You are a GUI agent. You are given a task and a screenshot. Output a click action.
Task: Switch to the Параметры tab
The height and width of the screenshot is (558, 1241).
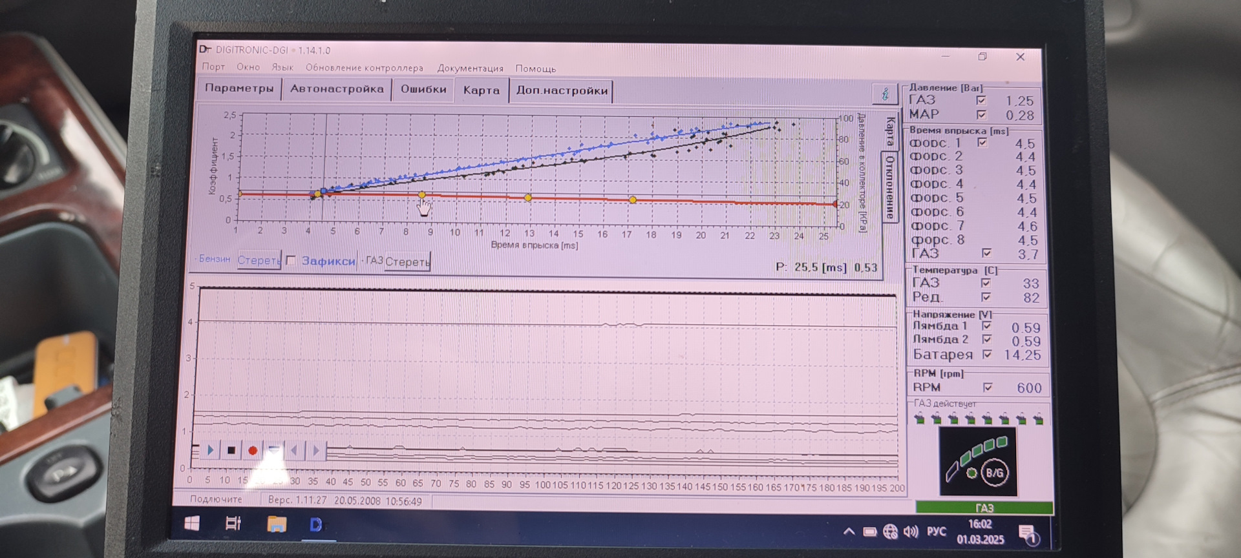pyautogui.click(x=239, y=88)
